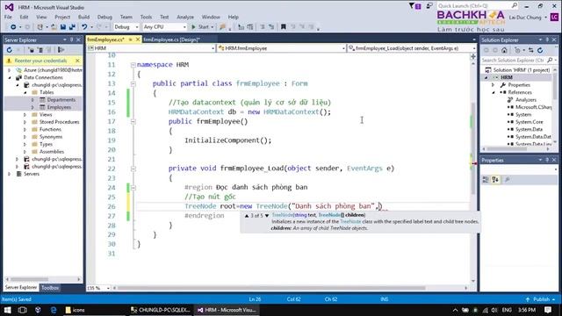Collapse the region outline on line 24
The height and width of the screenshot is (316, 562).
click(x=133, y=187)
